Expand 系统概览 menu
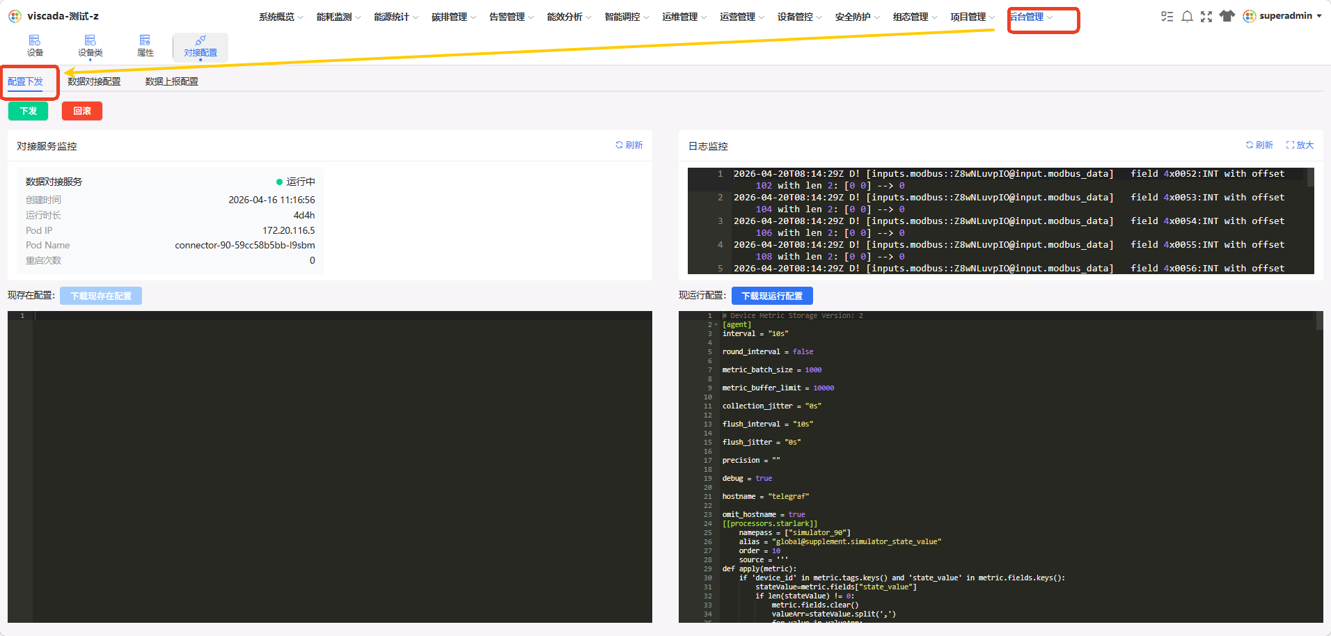The width and height of the screenshot is (1331, 636). 281,17
